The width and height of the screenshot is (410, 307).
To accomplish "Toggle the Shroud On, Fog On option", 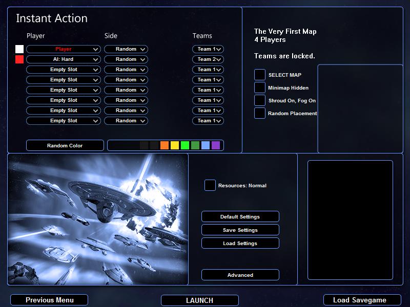I will pyautogui.click(x=260, y=100).
